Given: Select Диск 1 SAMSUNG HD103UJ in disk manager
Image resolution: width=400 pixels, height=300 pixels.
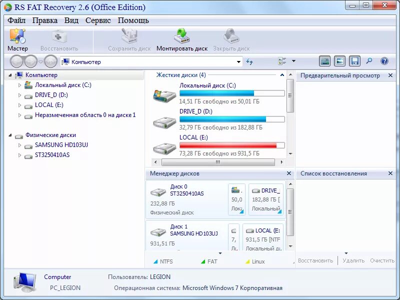Looking at the screenshot, I should coord(186,236).
